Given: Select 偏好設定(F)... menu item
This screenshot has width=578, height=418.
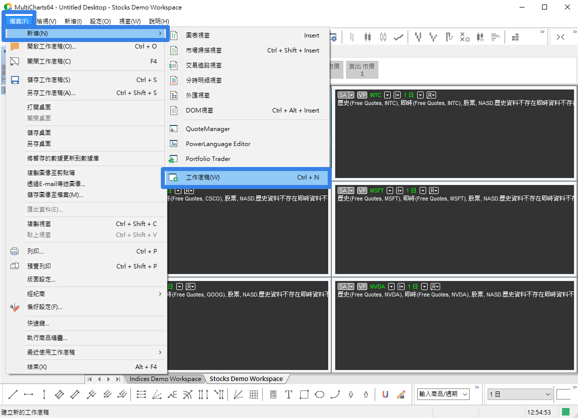Looking at the screenshot, I should point(86,307).
